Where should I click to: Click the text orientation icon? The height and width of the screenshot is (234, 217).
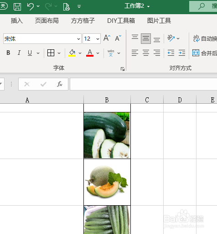(x=171, y=38)
